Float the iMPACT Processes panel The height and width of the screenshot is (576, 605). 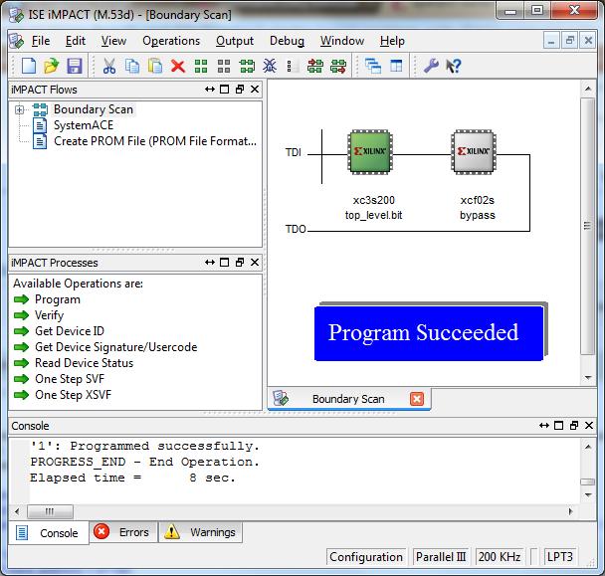(x=240, y=263)
